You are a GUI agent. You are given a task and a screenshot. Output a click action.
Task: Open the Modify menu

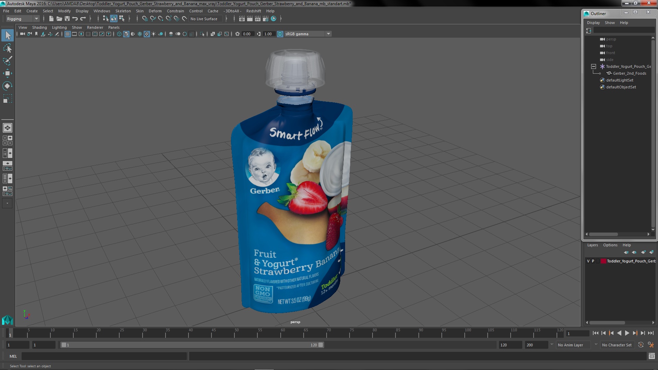click(x=64, y=11)
